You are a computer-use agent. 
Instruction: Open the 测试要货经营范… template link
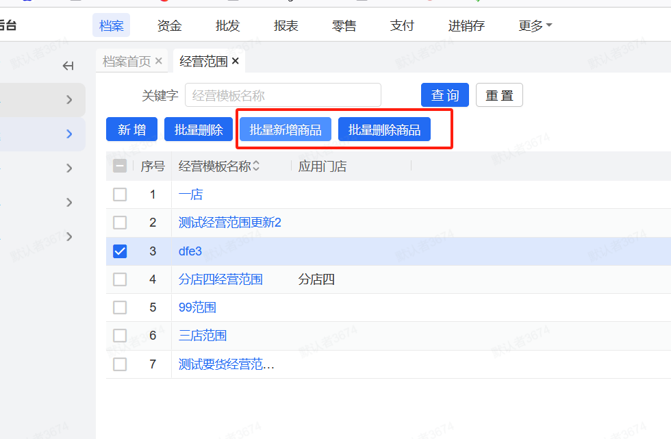pos(227,364)
